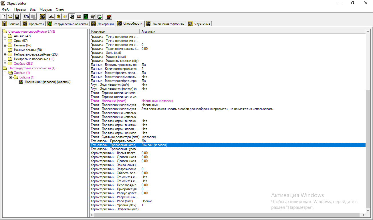Open the Вид menu
Image resolution: width=373 pixels, height=220 pixels.
pos(33,9)
